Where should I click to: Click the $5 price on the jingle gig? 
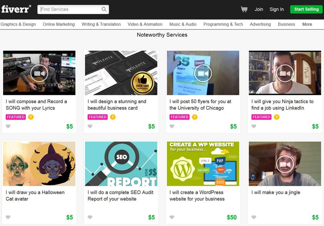click(x=315, y=217)
